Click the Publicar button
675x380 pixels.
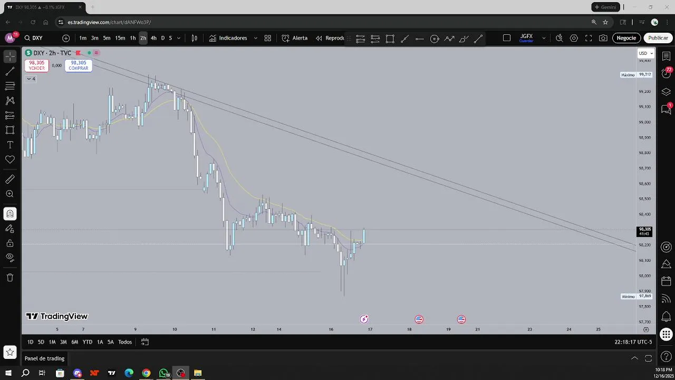(x=658, y=38)
